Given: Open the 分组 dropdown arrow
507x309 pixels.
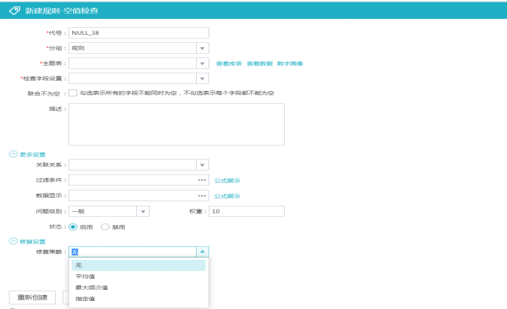Looking at the screenshot, I should (202, 48).
